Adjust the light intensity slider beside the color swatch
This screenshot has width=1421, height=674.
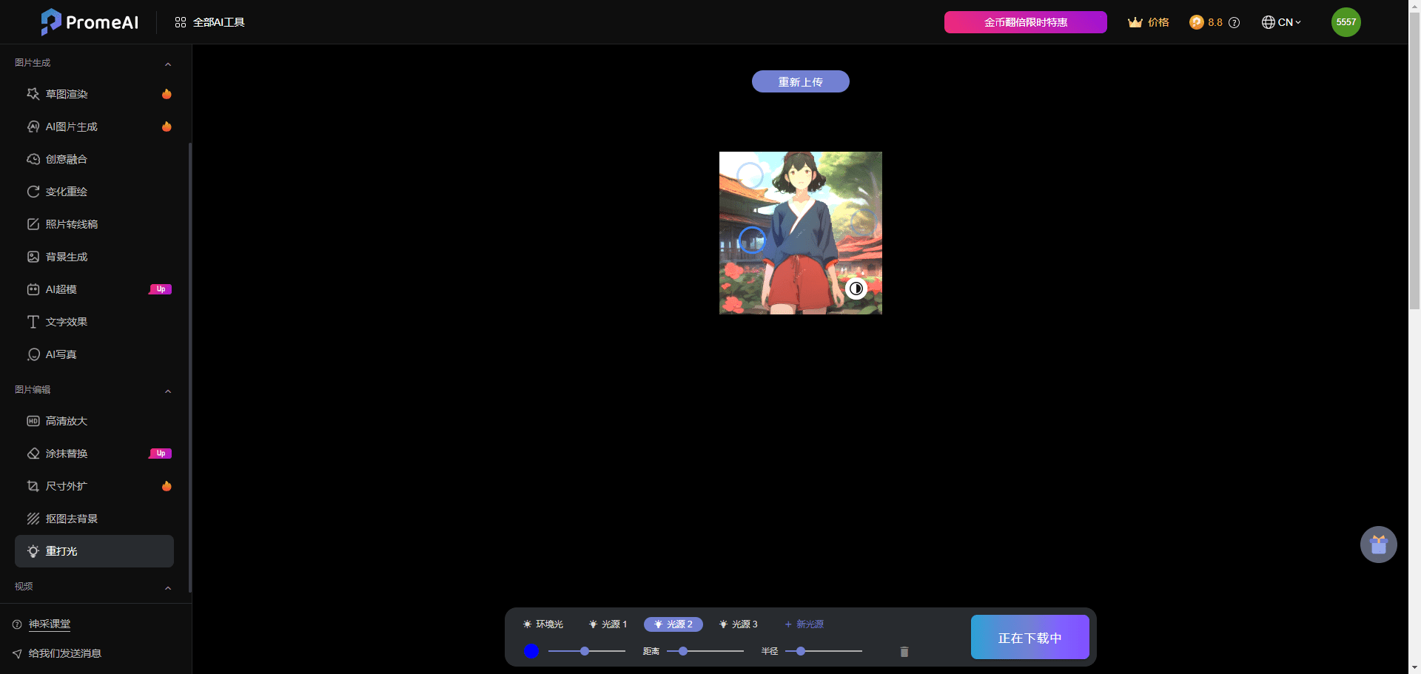(587, 651)
